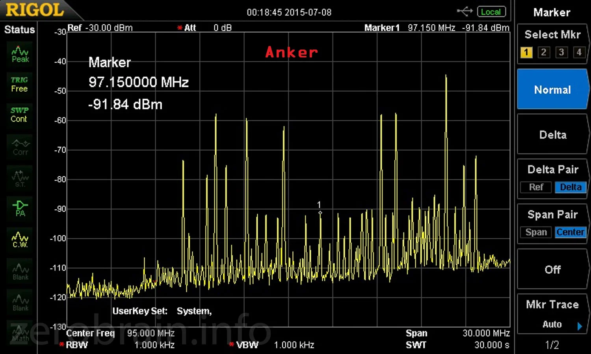Choose Span in Span Pair
Viewport: 591px width, 354px height.
[x=536, y=232]
